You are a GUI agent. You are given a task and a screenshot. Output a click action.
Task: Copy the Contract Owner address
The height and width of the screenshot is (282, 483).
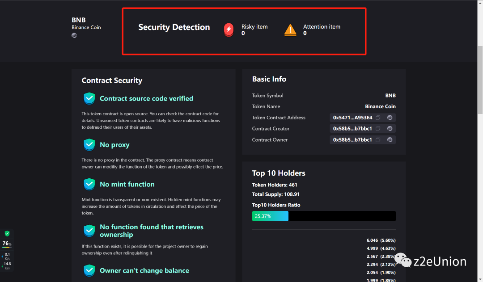[x=378, y=140]
